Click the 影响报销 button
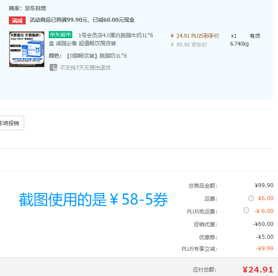278x276 pixels. click(12, 123)
